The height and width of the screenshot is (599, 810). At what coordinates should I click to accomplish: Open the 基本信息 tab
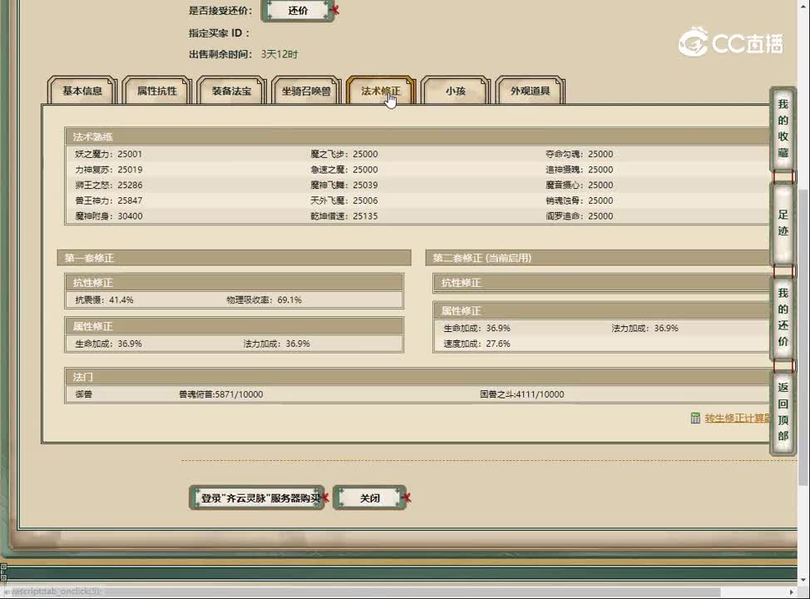click(x=82, y=92)
